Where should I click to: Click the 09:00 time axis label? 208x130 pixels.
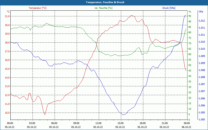click(76, 123)
